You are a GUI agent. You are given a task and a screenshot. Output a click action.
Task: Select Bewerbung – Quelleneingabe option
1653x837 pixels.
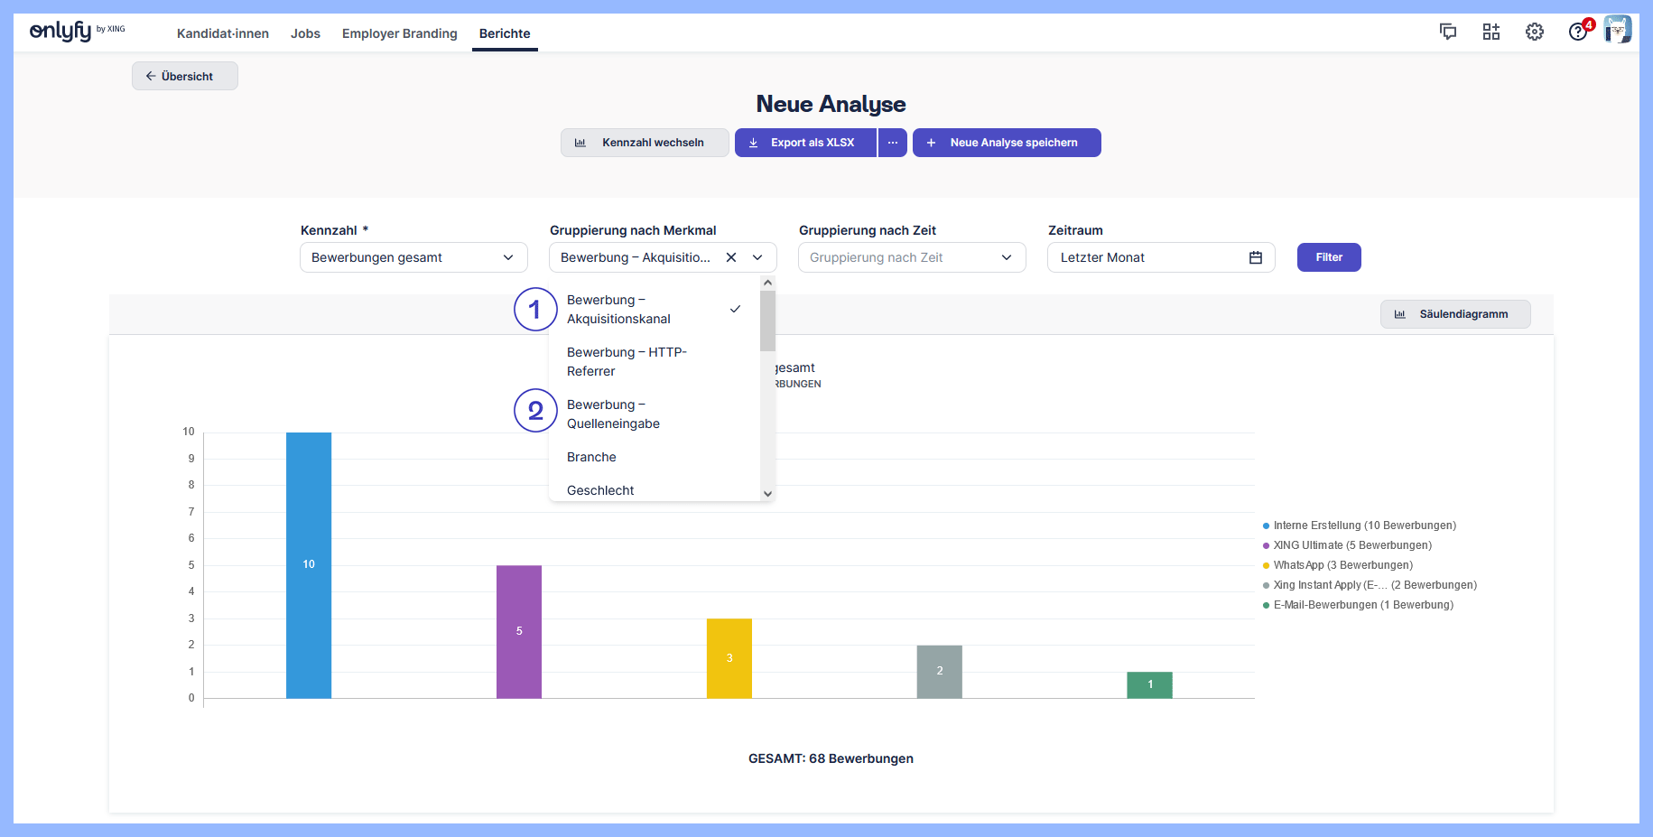[613, 414]
